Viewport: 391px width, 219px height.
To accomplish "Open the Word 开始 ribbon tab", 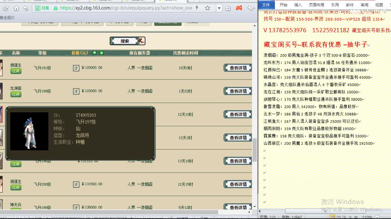I will click(283, 5).
